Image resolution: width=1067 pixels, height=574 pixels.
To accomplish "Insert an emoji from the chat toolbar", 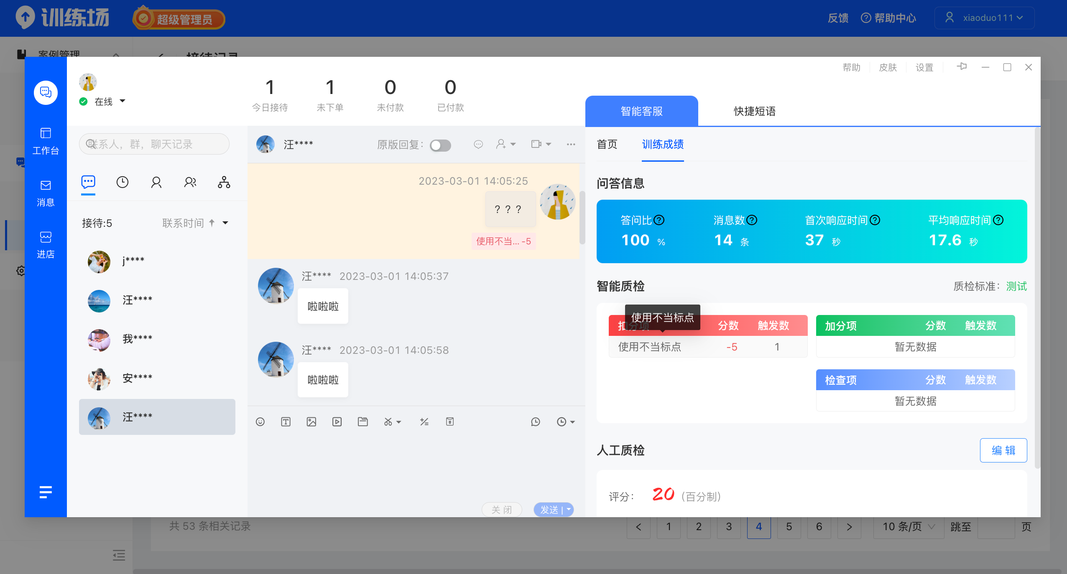I will coord(260,422).
